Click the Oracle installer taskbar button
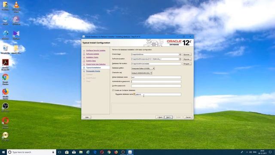 point(130,152)
